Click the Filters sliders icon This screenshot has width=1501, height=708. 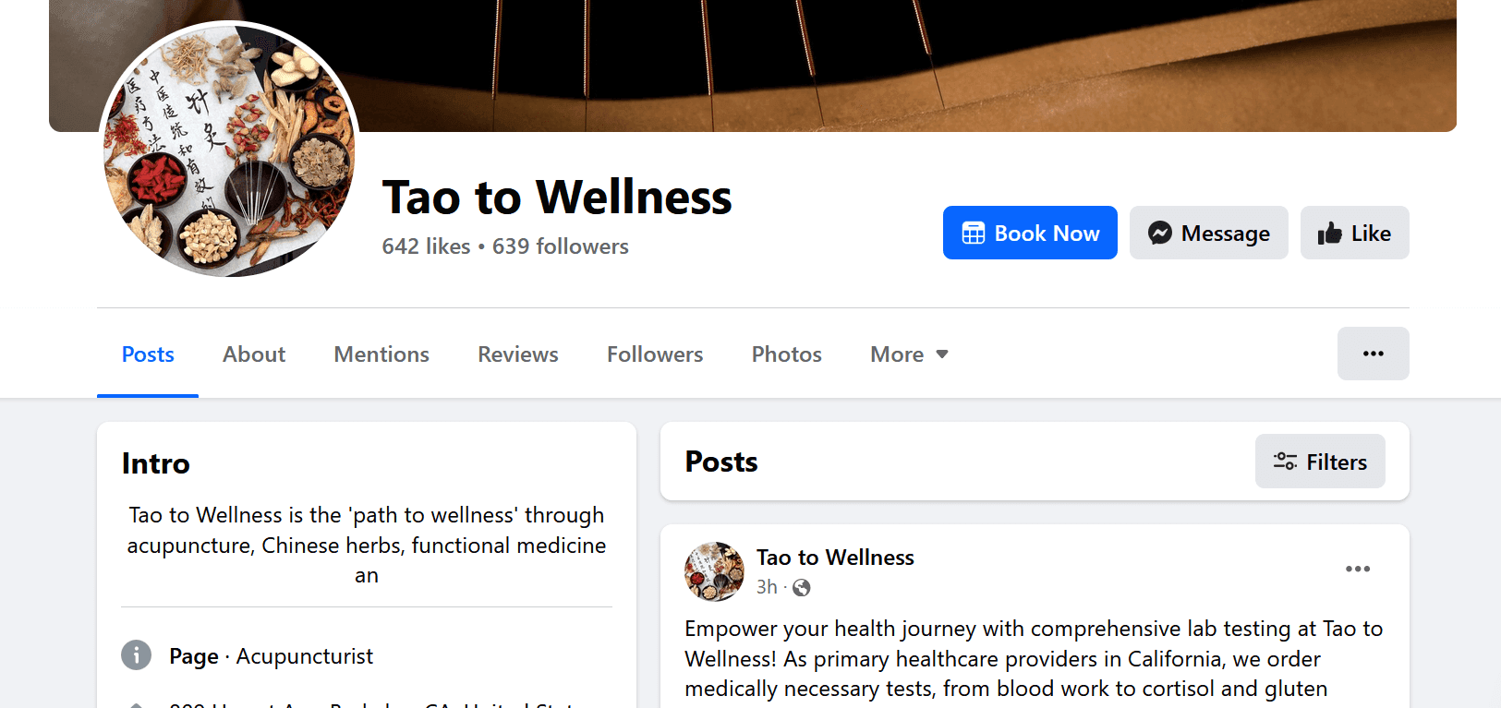click(x=1285, y=462)
